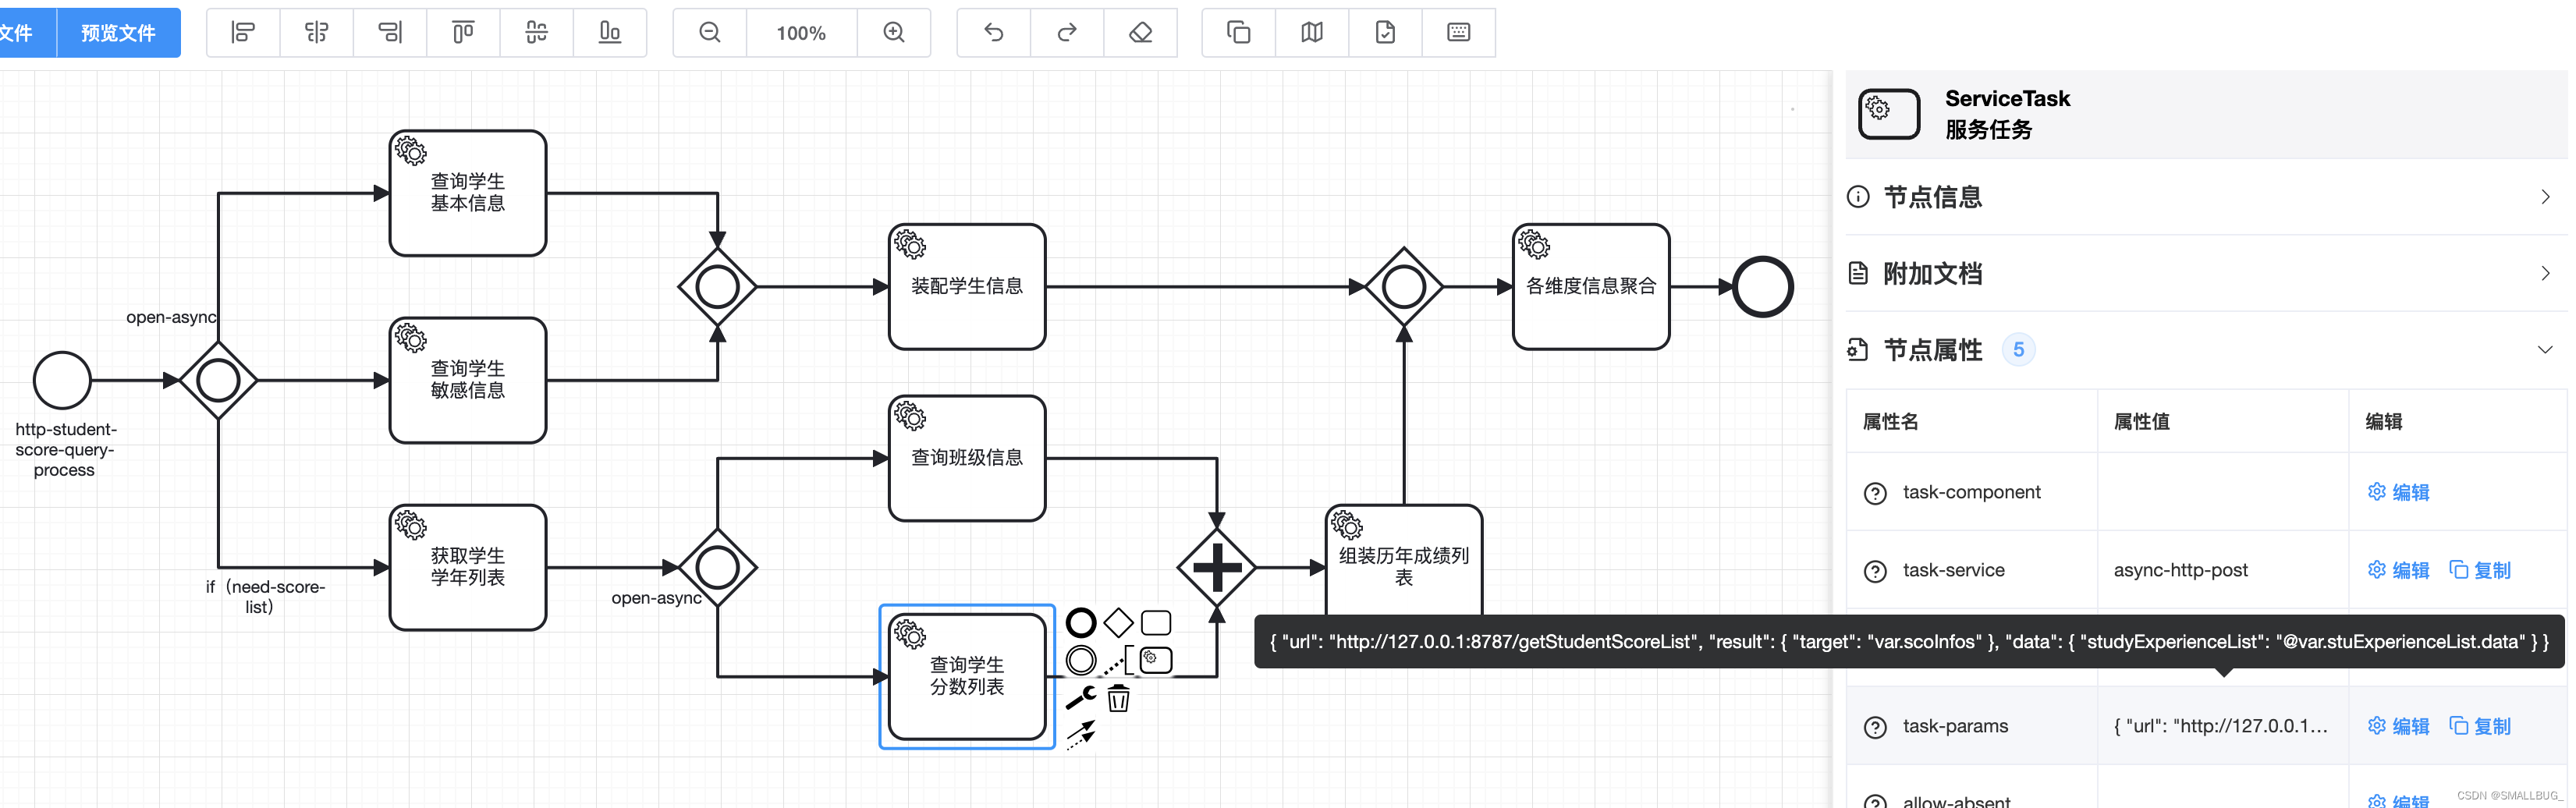This screenshot has width=2576, height=808.
Task: Select the start event circle
Action: [x=62, y=380]
